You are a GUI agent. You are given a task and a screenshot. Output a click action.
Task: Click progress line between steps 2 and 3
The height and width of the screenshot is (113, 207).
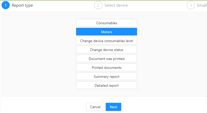point(157,5)
